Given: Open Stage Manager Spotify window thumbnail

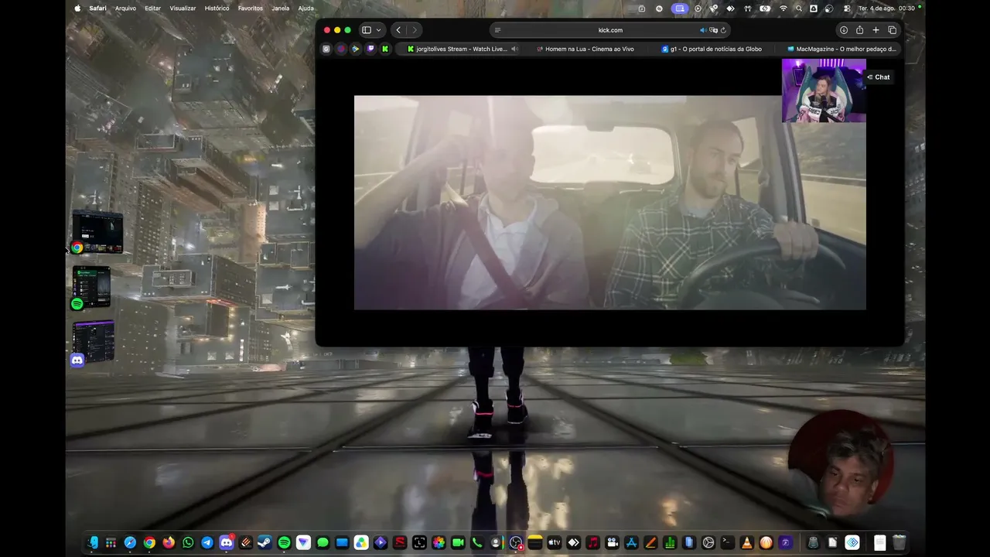Looking at the screenshot, I should 91,288.
